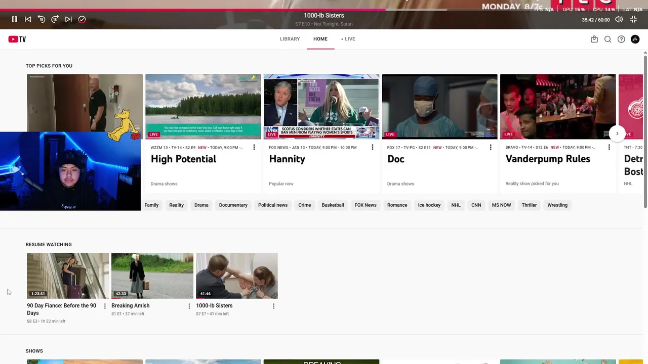Open the Breaking Amish title link

(131, 306)
